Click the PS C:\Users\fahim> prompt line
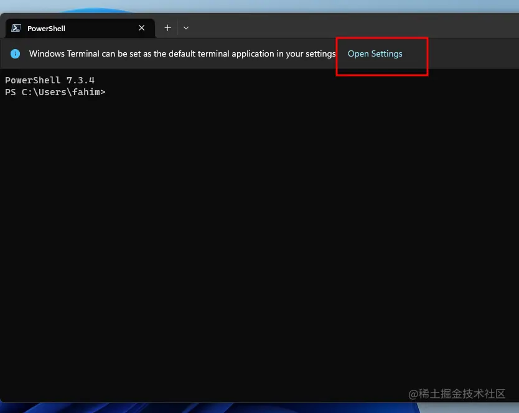This screenshot has width=519, height=413. click(55, 92)
